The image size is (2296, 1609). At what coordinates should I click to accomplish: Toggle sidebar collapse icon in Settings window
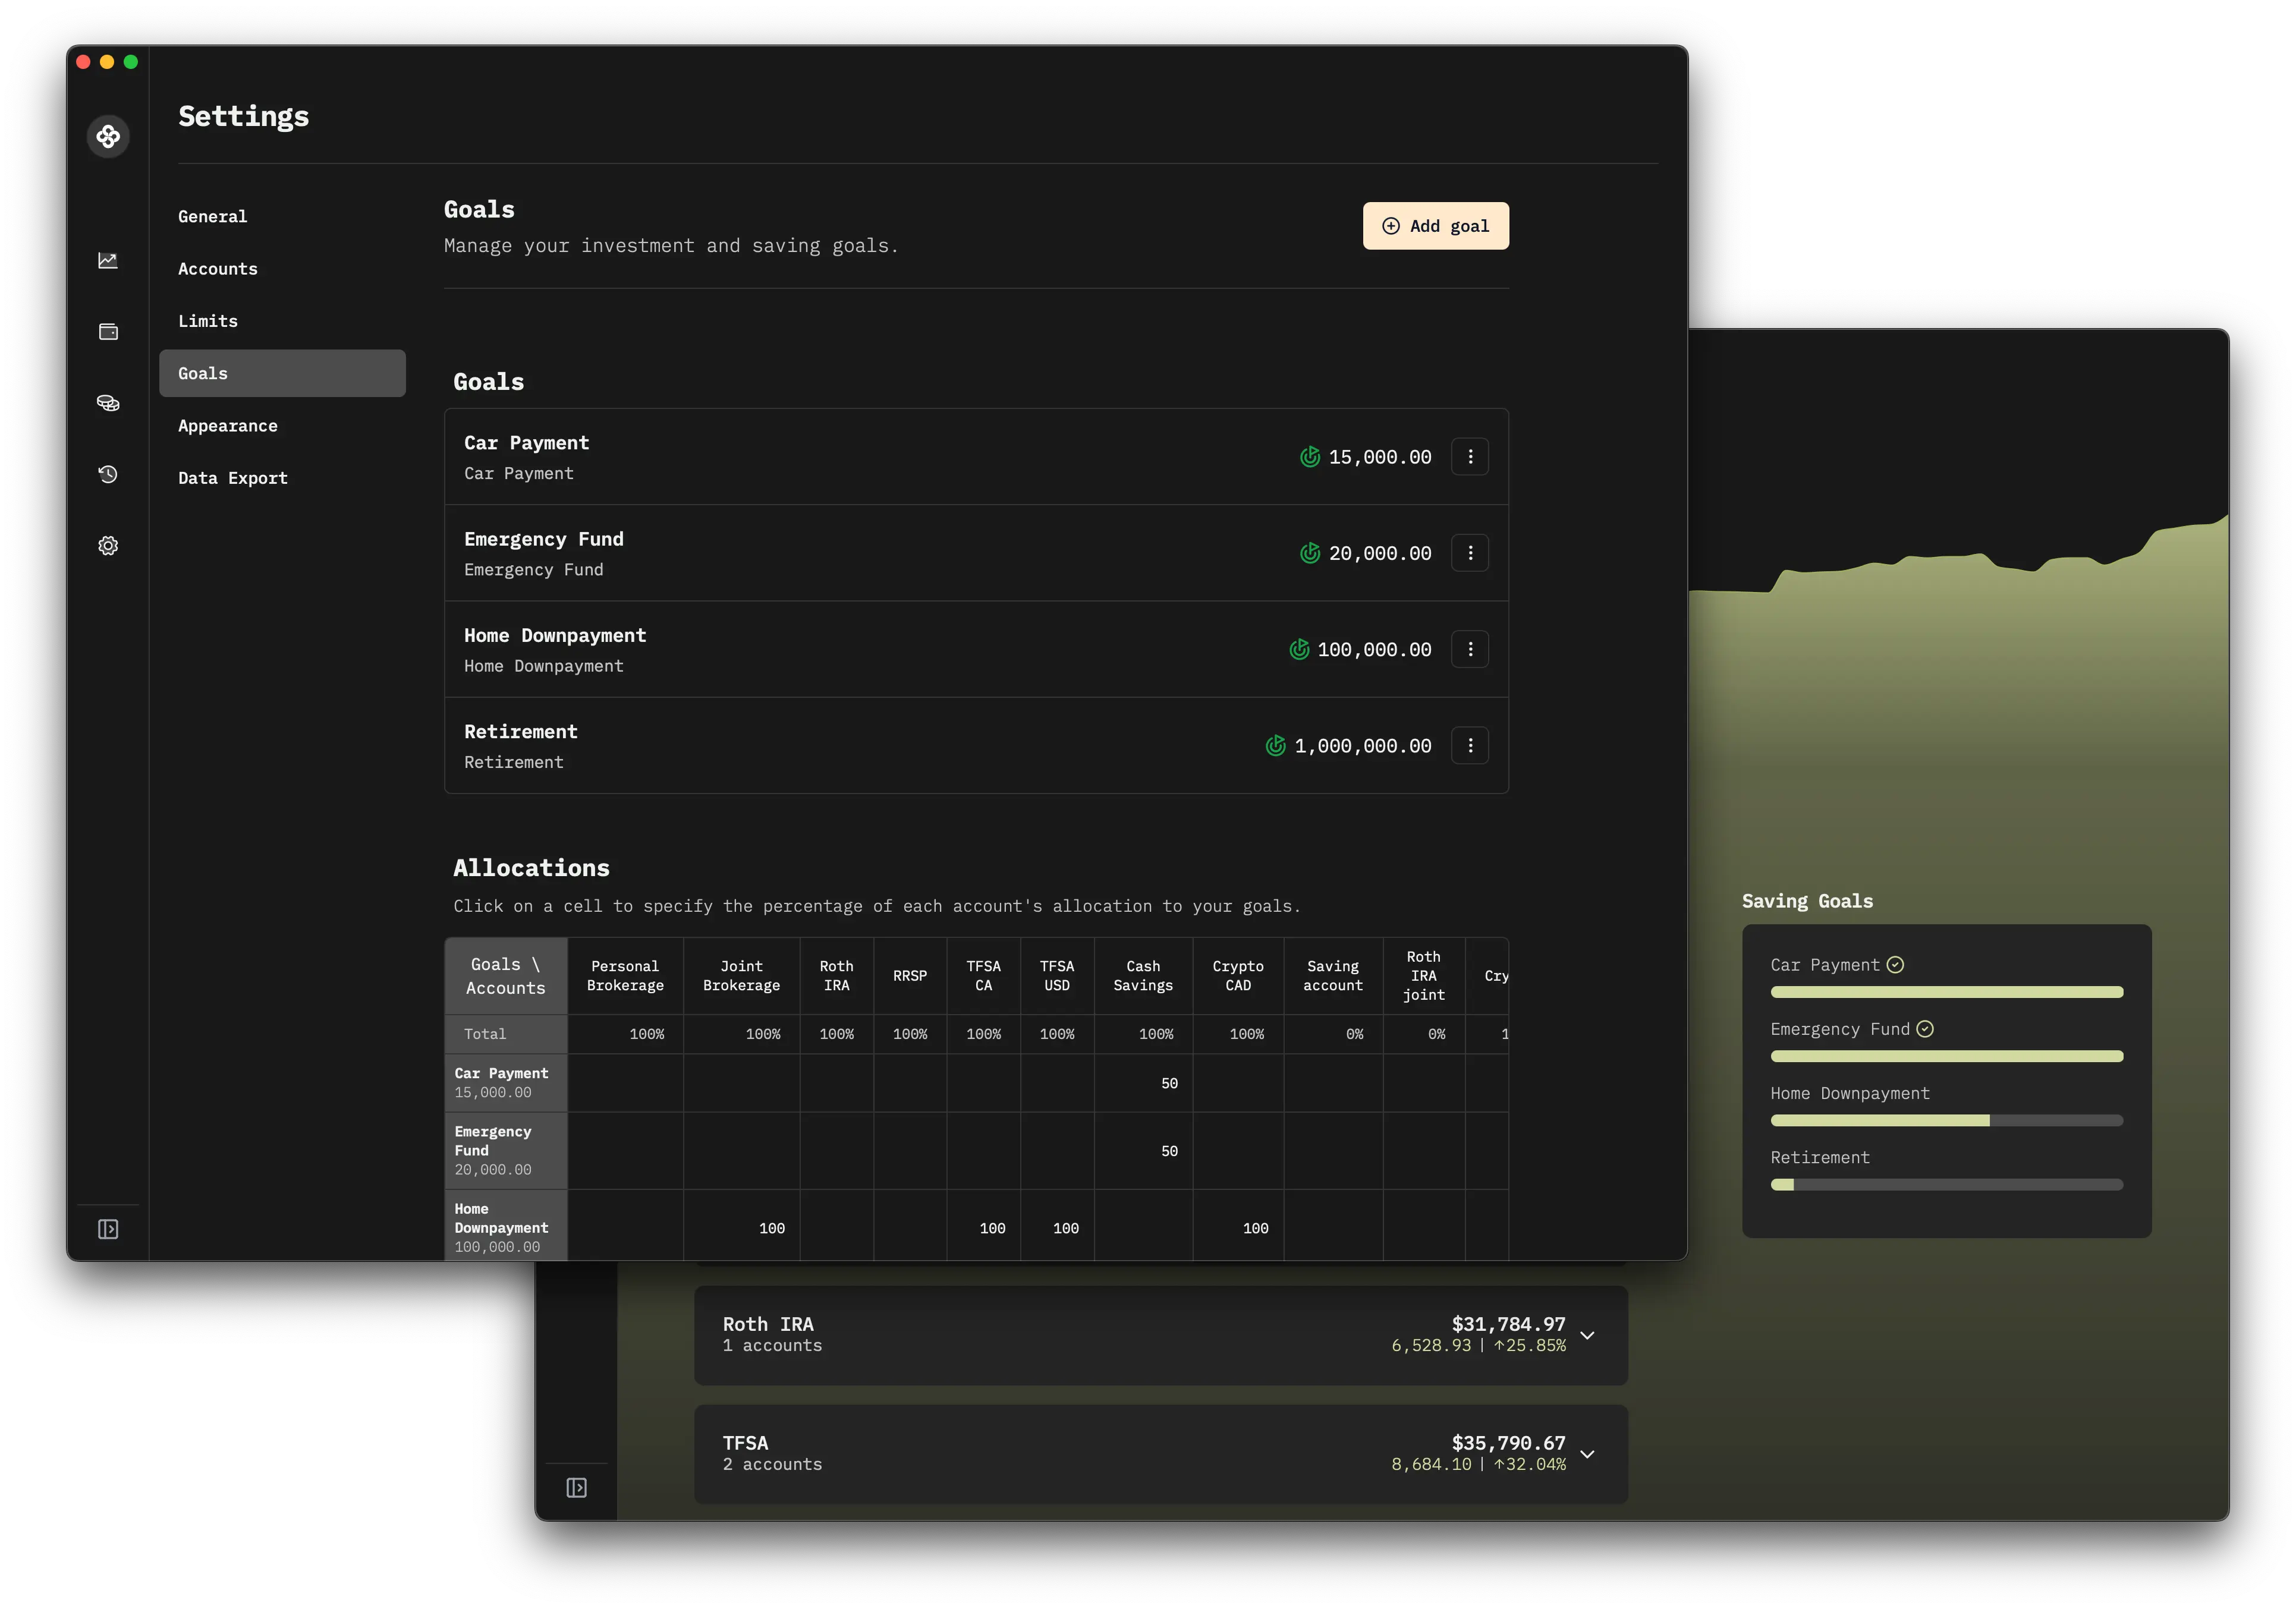pos(108,1229)
